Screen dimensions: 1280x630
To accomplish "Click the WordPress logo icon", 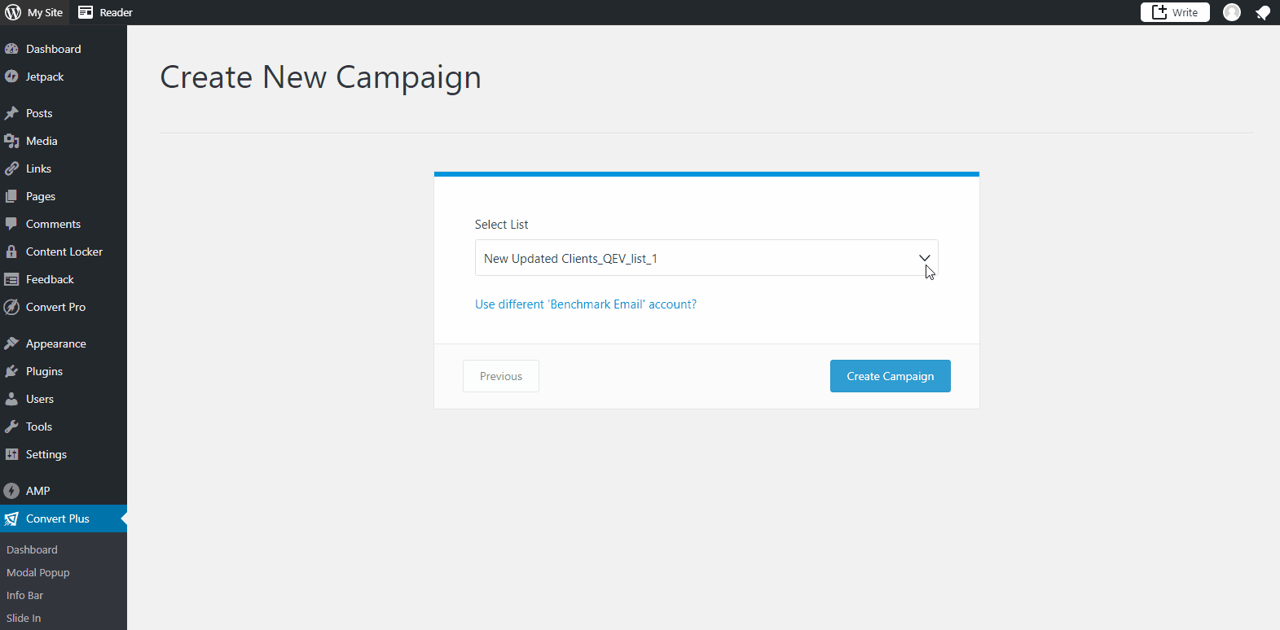I will tap(13, 12).
